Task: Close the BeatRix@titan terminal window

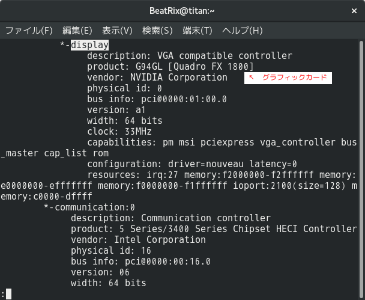Action: coord(354,11)
